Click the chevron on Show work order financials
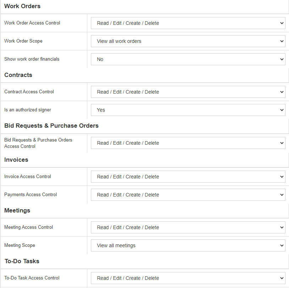289x288 pixels. tap(281, 59)
